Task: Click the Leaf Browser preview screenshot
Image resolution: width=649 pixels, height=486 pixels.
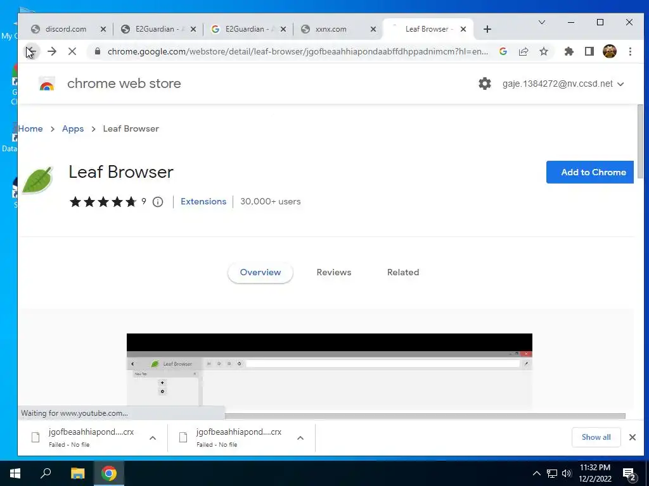Action: pos(329,370)
